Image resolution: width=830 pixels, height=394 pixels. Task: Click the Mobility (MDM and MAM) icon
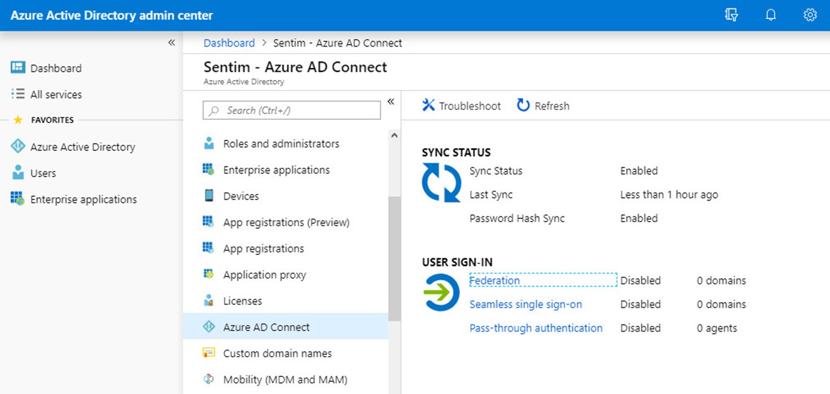209,379
